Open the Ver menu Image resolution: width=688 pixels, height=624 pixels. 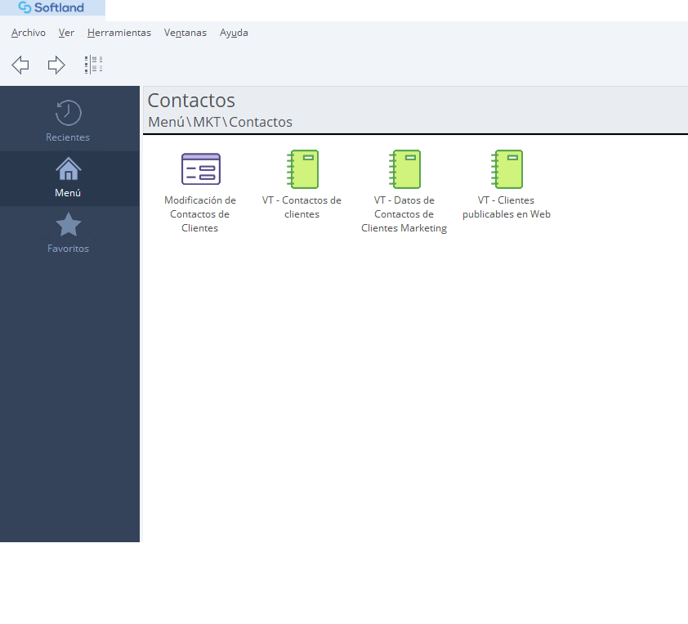click(x=66, y=33)
